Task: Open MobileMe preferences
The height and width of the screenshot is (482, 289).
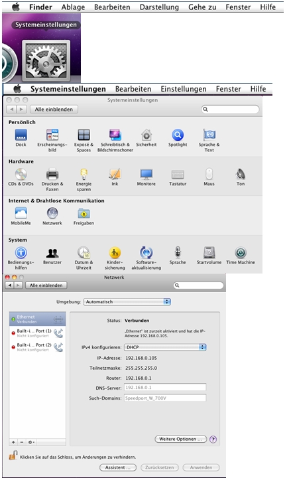Action: [21, 216]
